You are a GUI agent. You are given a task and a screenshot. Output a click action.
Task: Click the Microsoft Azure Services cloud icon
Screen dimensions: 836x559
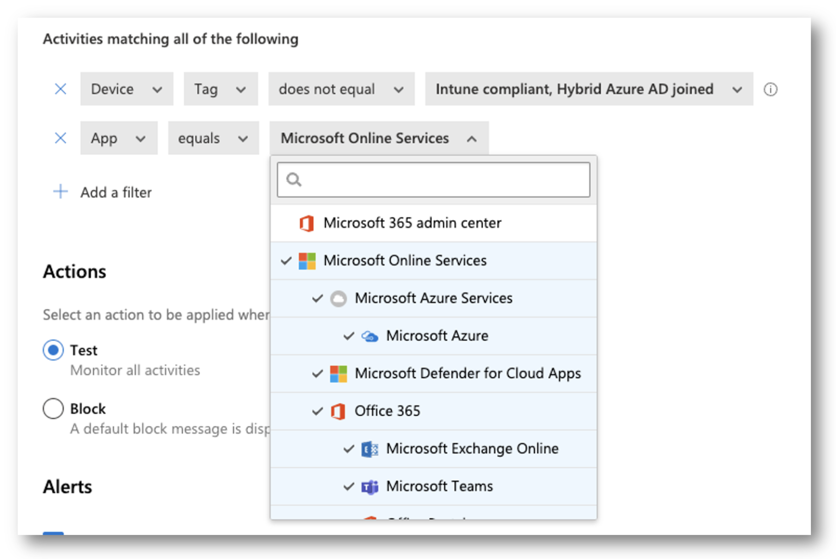click(x=339, y=298)
